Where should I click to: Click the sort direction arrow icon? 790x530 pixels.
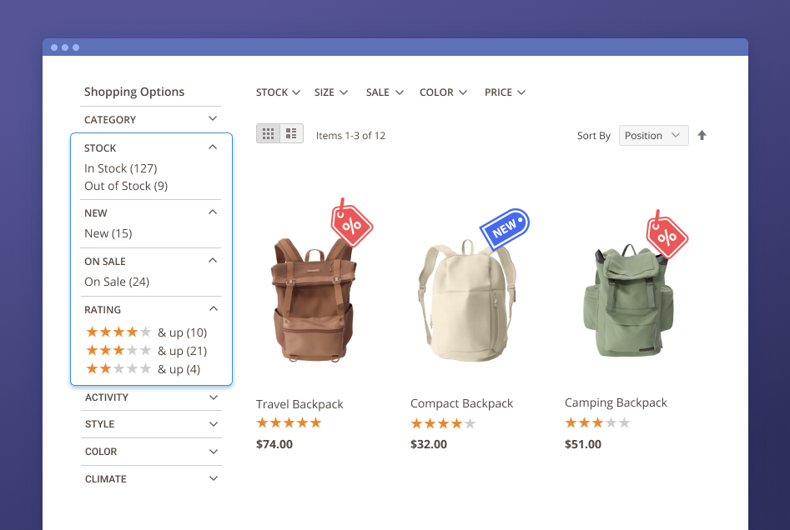[702, 136]
